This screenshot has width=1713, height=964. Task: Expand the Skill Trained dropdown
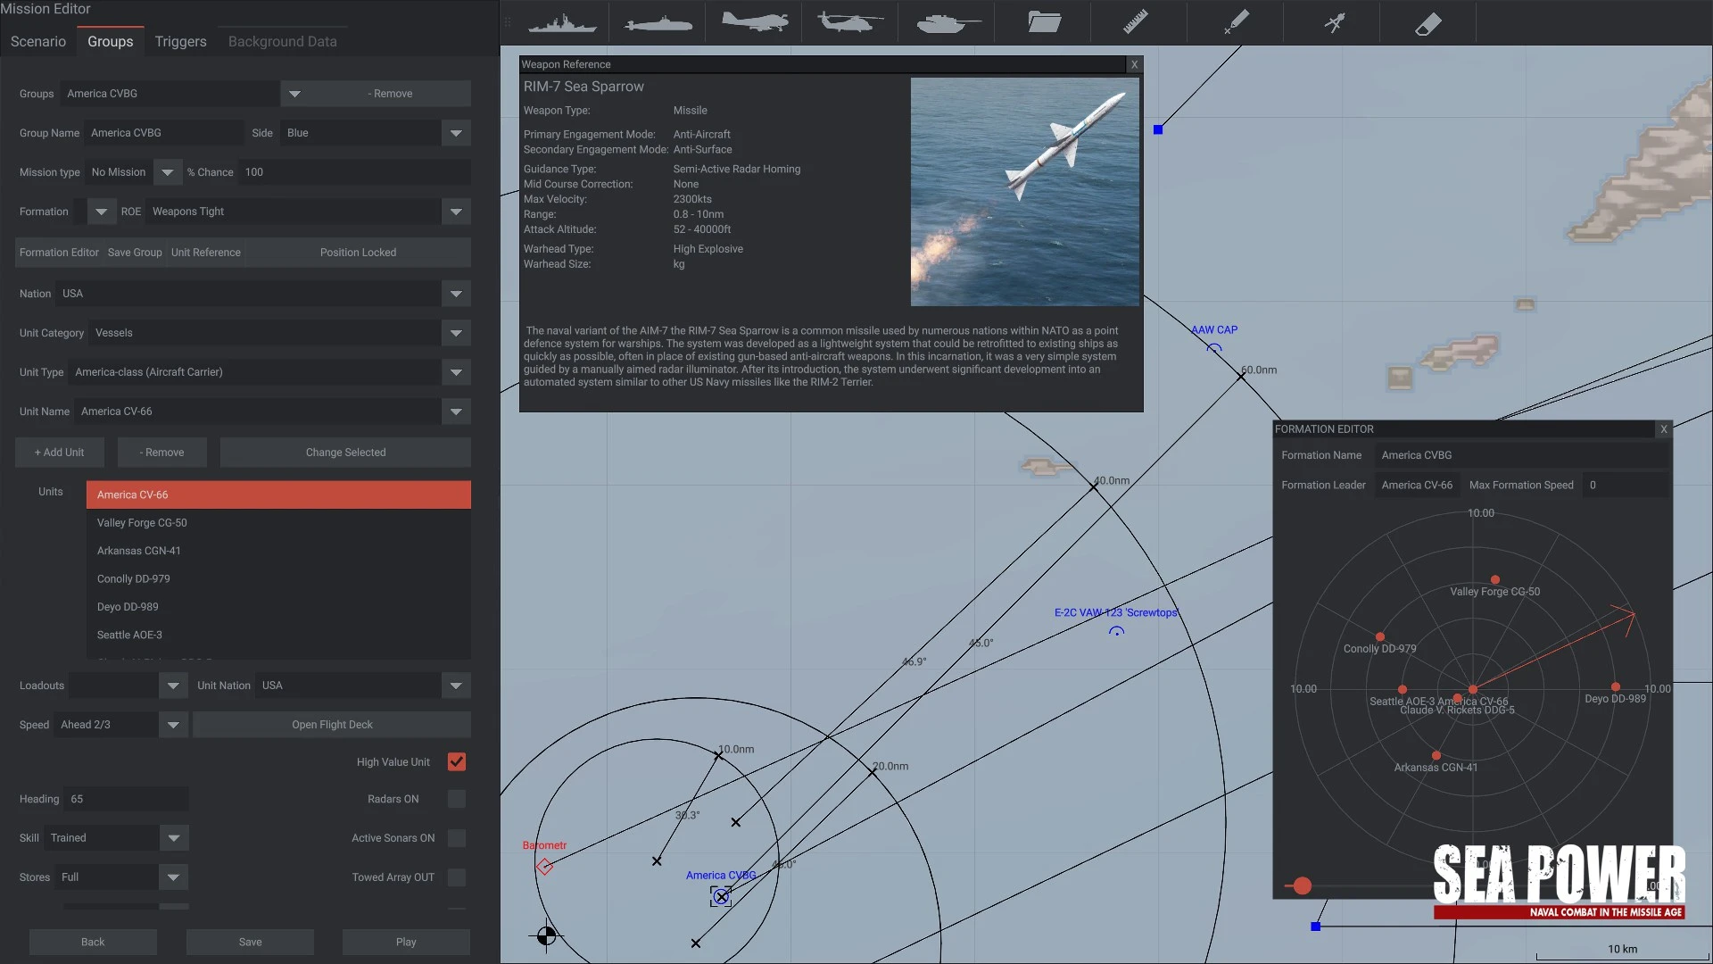click(x=174, y=838)
